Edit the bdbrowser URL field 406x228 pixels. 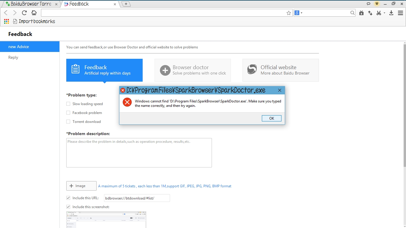[137, 198]
